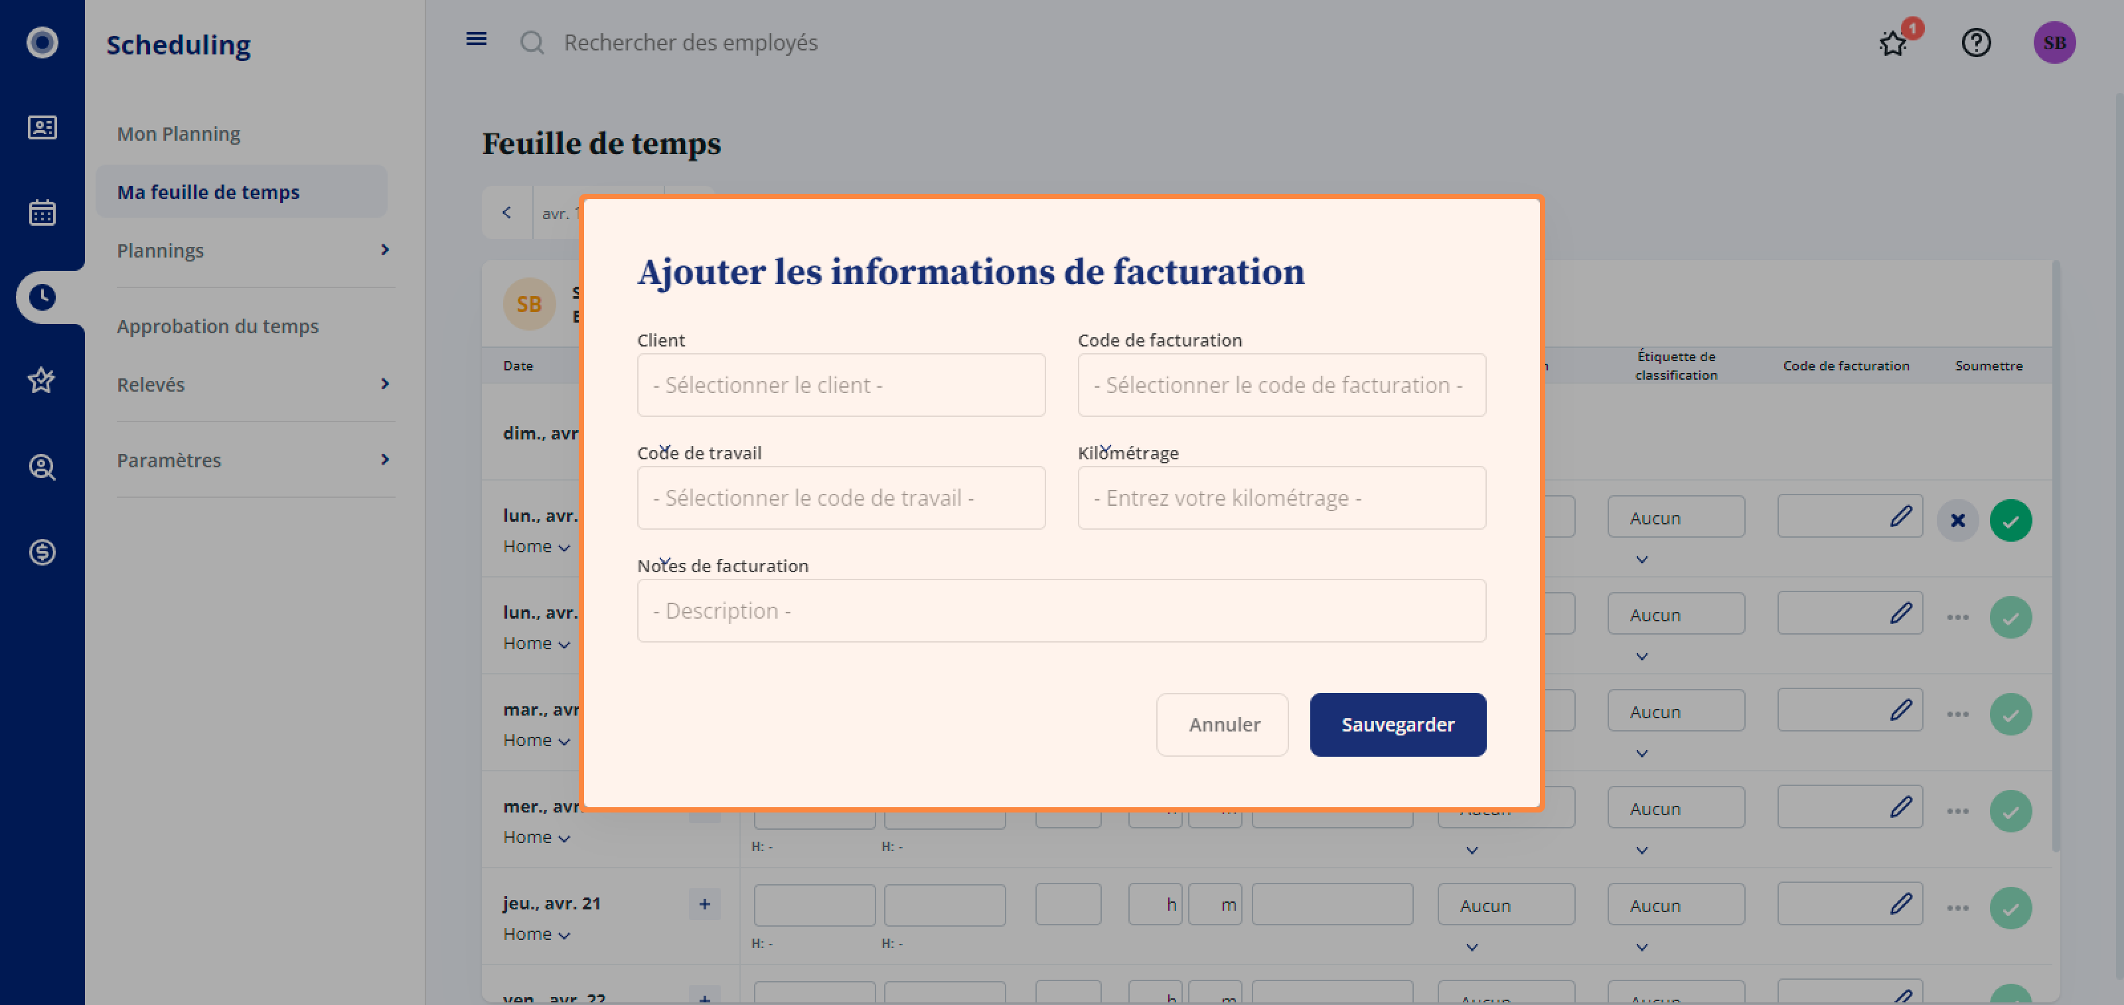The width and height of the screenshot is (2124, 1005).
Task: Open Home location dropdown under jeu., avr. 21
Action: pyautogui.click(x=537, y=934)
